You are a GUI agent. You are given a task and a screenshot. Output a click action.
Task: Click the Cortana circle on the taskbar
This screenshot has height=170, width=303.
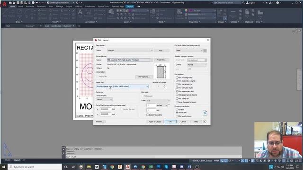click(65, 167)
